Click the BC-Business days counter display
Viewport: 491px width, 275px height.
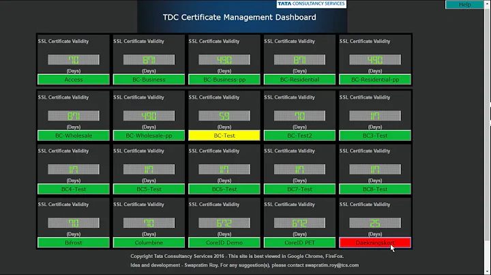pos(149,60)
